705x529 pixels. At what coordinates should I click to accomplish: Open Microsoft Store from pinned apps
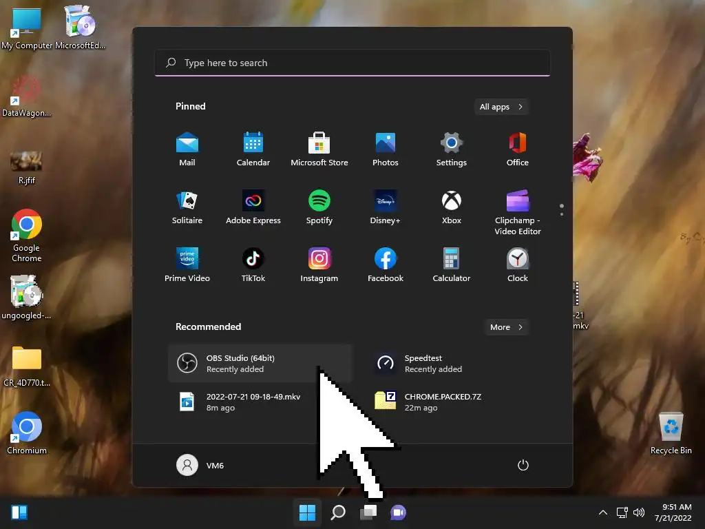[319, 149]
